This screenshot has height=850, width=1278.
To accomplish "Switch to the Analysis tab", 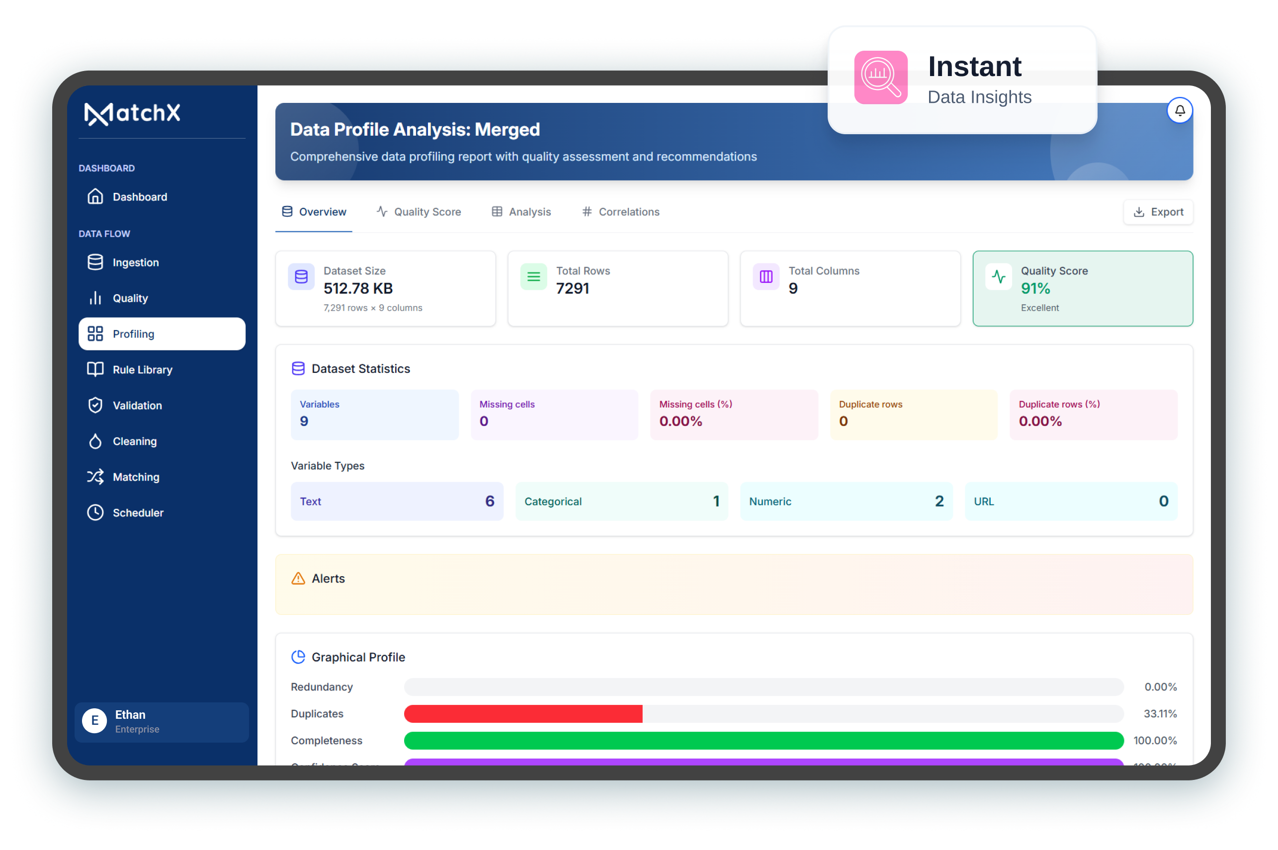I will [x=529, y=212].
